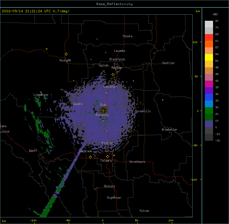
Task: Click the Vulcan label
Action: click(144, 211)
